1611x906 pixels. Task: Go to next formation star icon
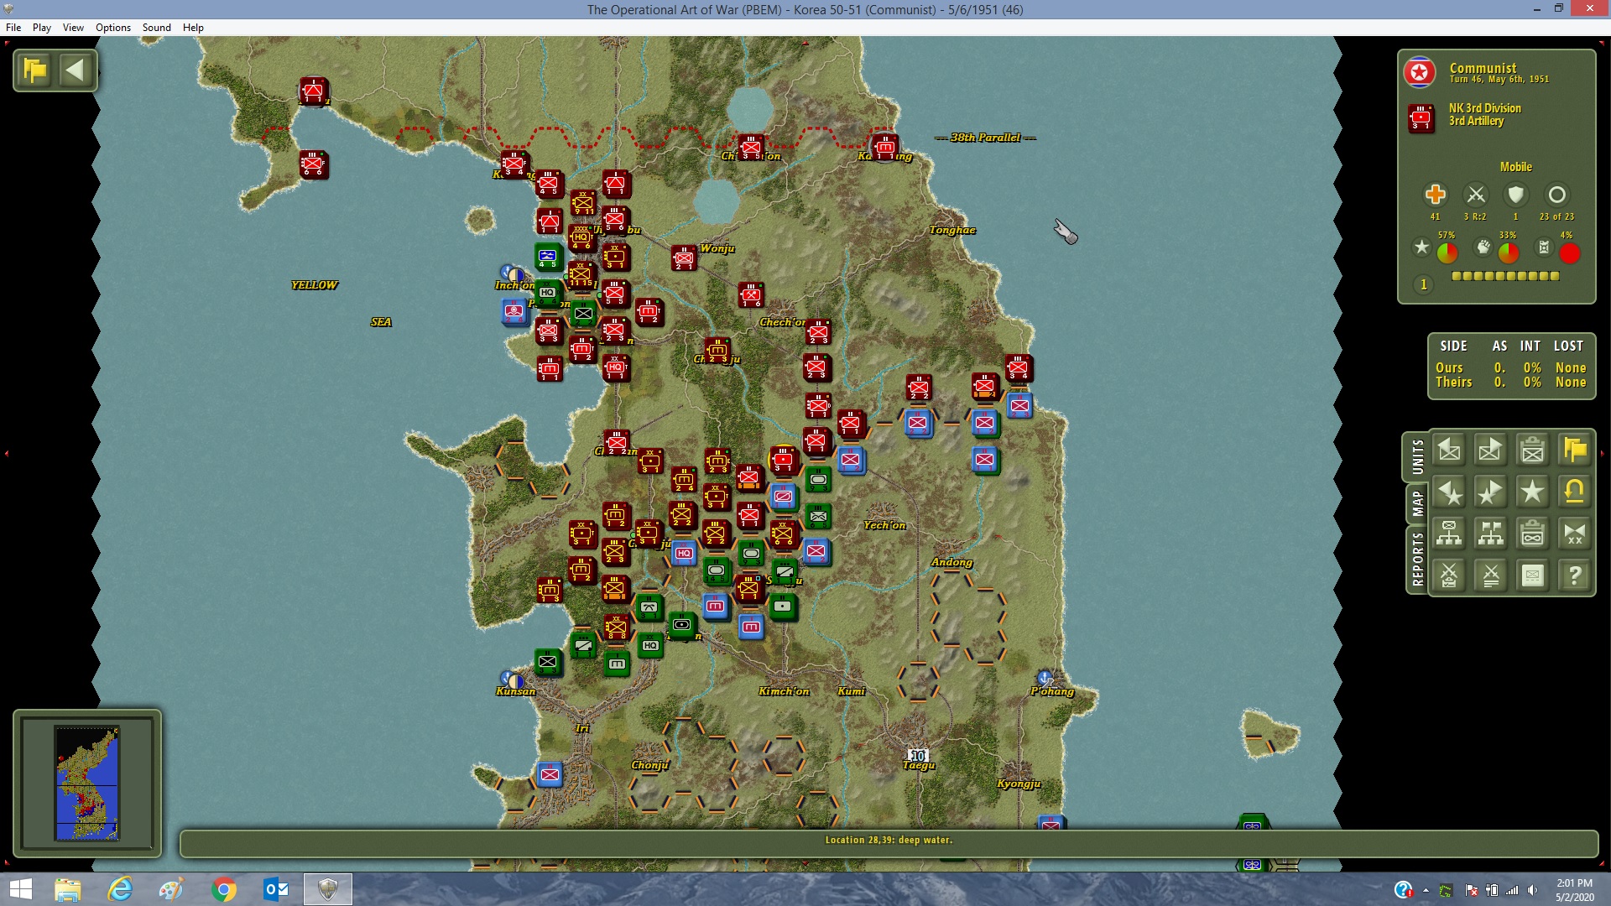click(1491, 492)
